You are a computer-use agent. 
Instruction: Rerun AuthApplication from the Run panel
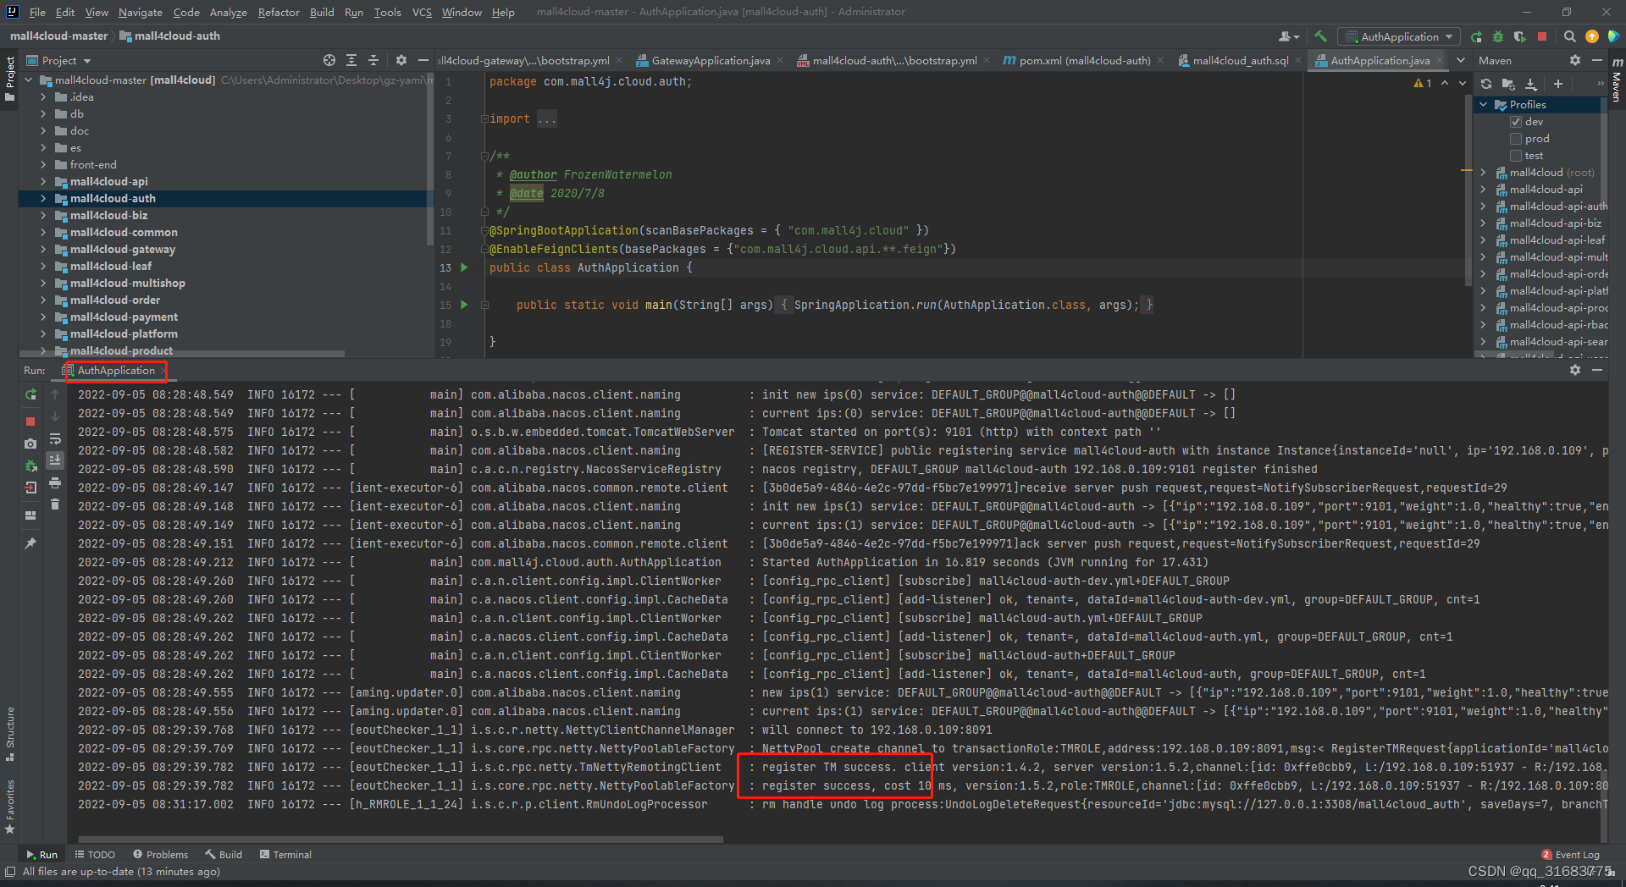click(30, 394)
